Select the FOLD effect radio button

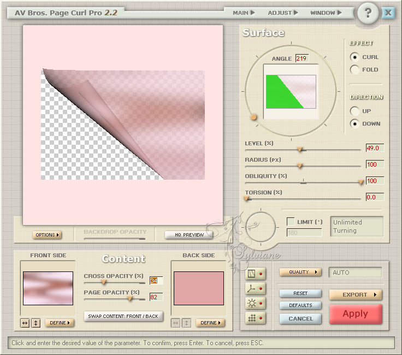354,69
